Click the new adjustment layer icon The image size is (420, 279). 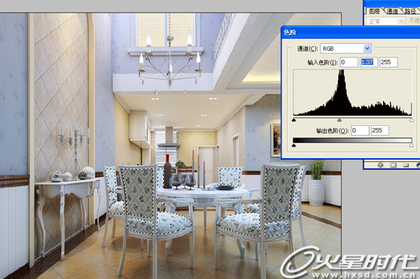(418, 165)
